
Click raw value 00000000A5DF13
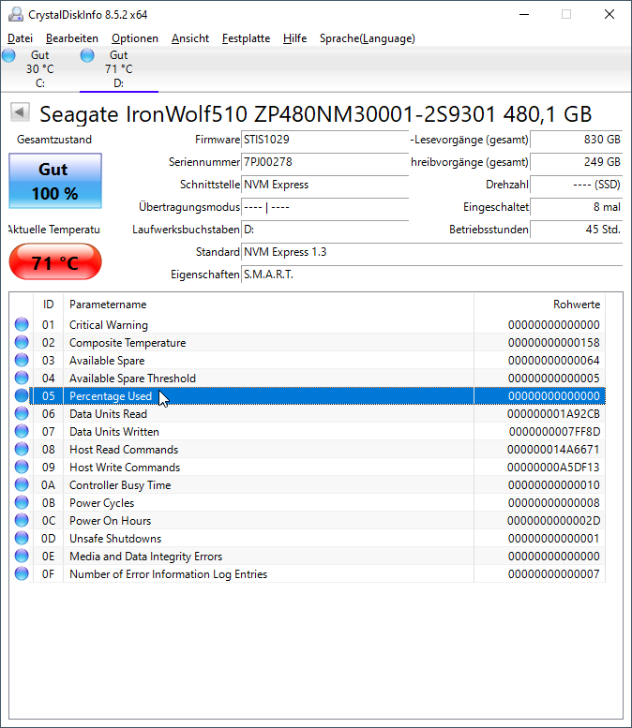[x=553, y=468]
